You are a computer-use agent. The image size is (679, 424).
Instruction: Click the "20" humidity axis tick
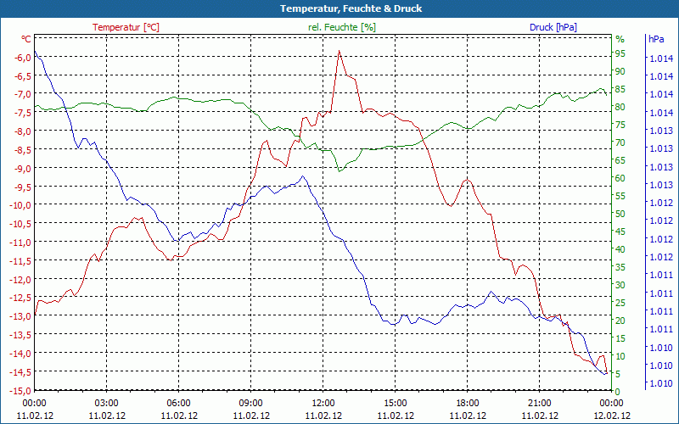[620, 321]
